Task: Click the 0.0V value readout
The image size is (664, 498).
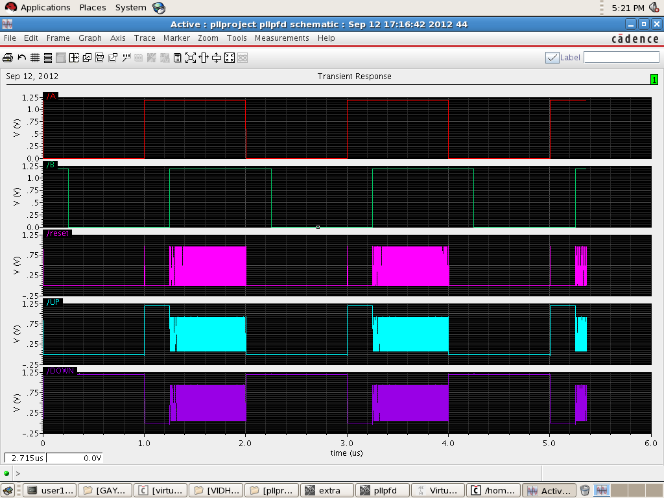Action: point(75,458)
